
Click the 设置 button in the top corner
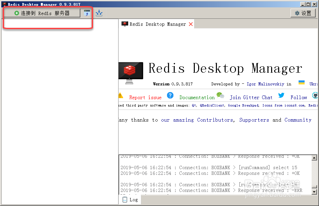coord(303,13)
